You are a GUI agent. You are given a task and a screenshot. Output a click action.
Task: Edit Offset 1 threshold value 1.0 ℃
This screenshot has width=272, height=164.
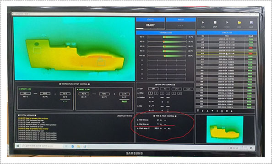[x=65, y=94]
